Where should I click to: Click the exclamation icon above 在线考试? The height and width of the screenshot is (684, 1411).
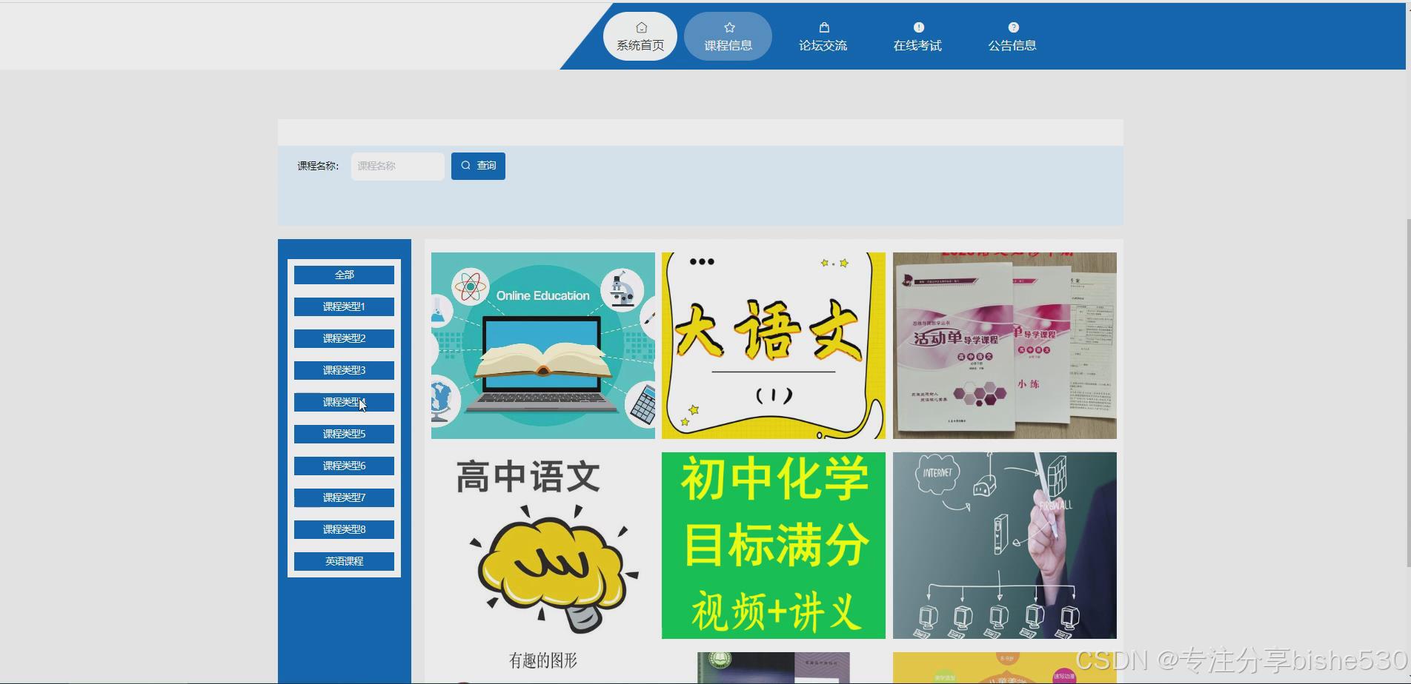(917, 26)
